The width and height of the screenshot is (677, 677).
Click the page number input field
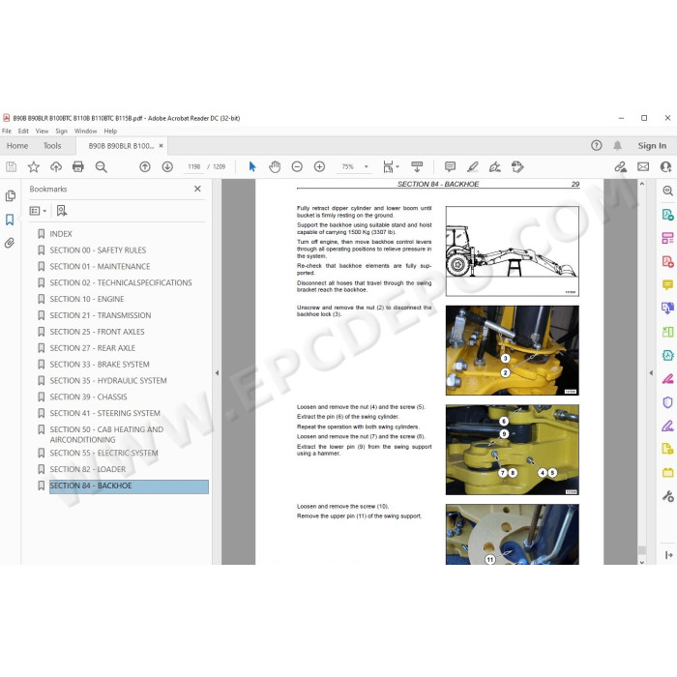click(193, 166)
